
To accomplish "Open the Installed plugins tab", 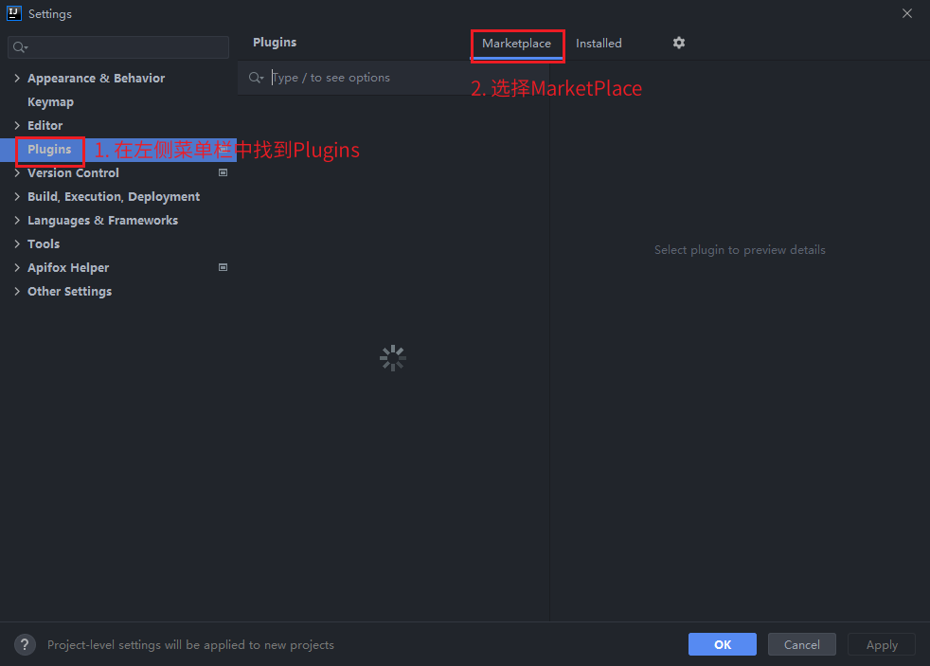I will click(599, 44).
